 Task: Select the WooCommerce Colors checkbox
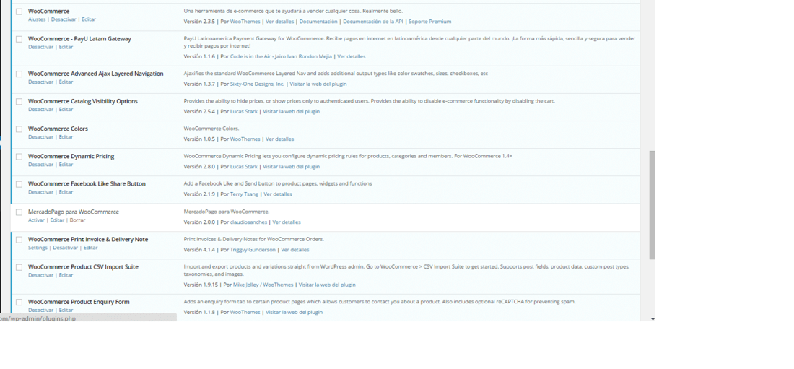pos(19,129)
